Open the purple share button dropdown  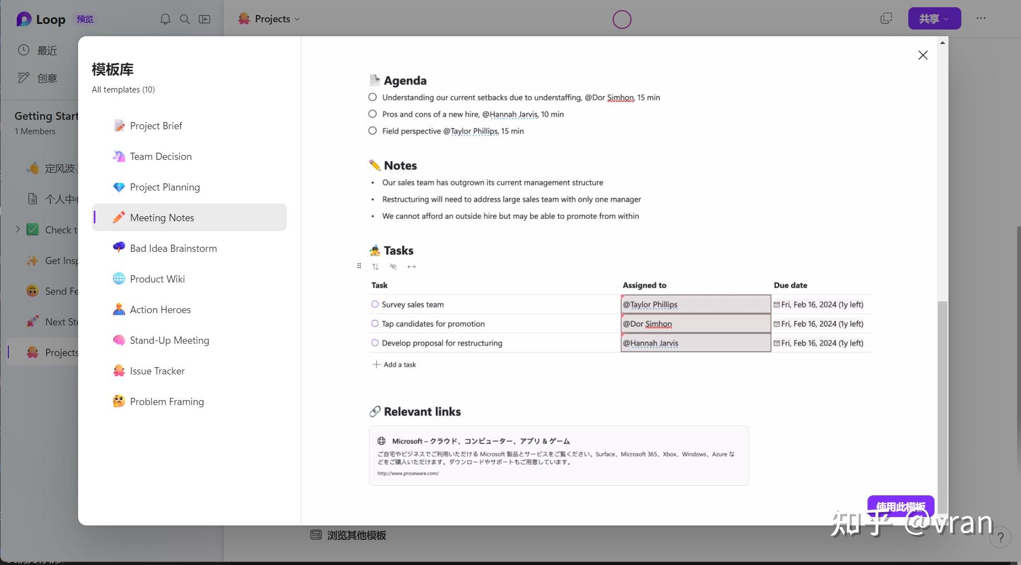pyautogui.click(x=935, y=18)
